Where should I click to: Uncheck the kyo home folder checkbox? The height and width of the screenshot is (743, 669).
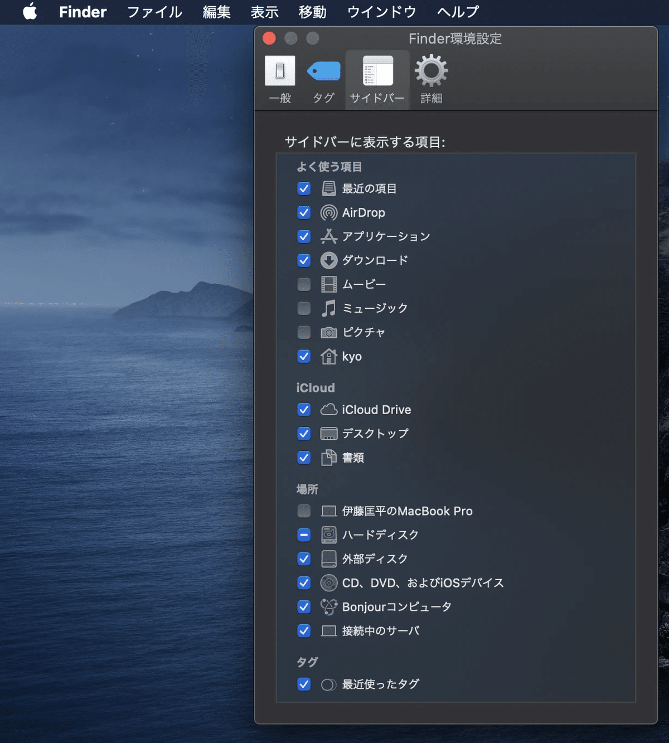(x=304, y=356)
